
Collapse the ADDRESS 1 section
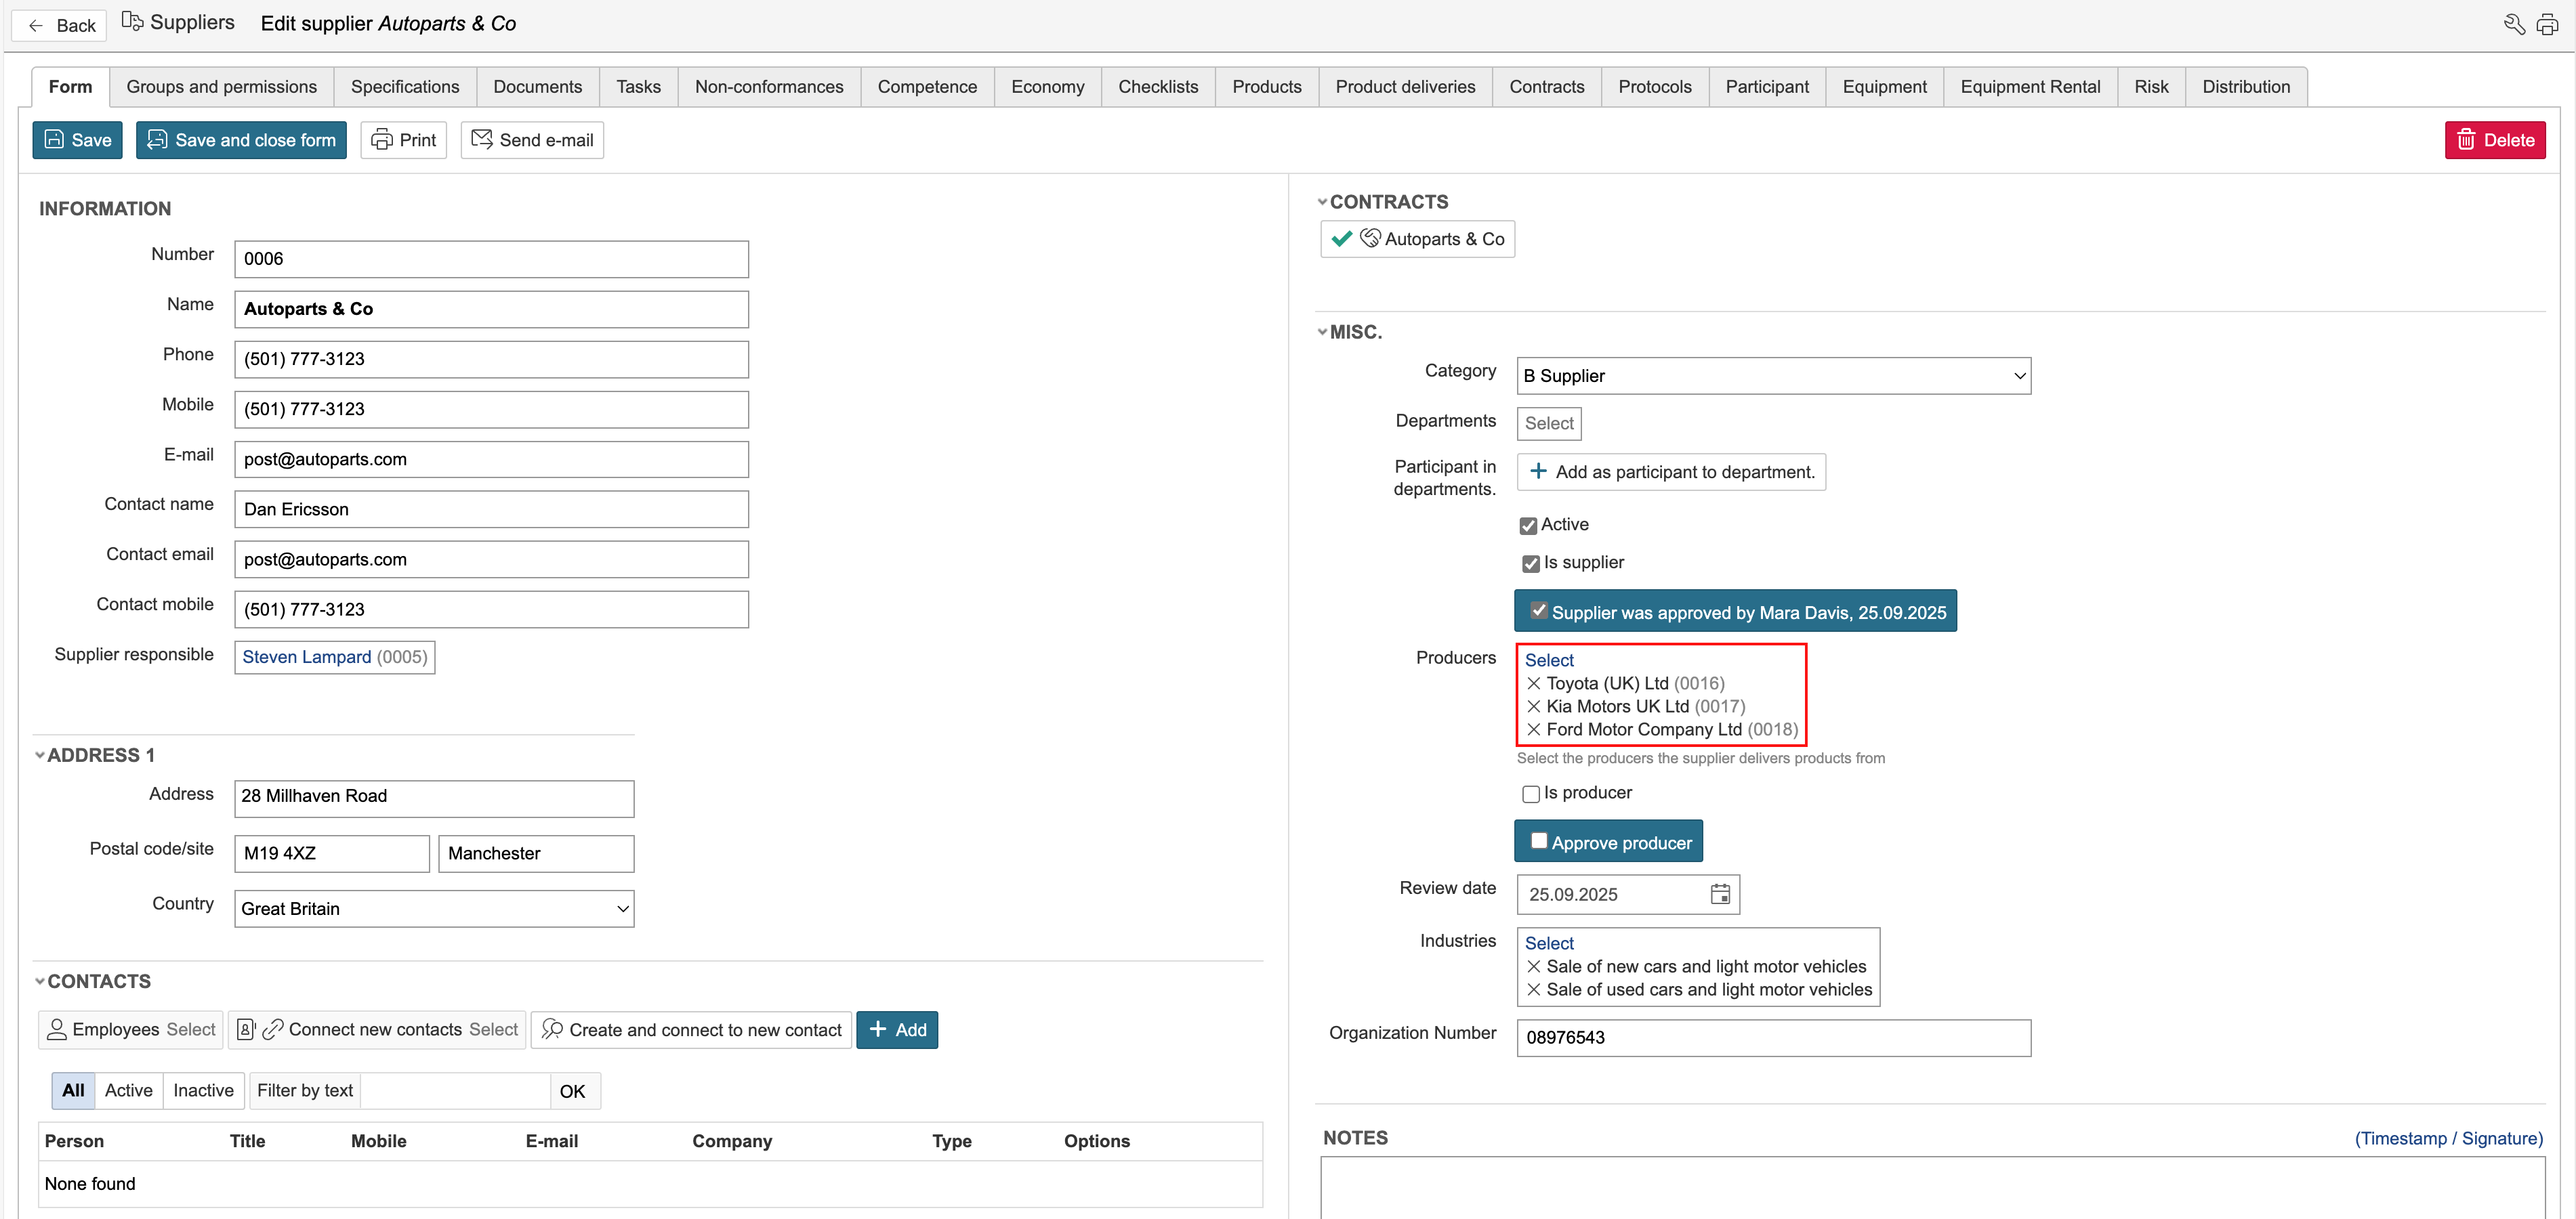tap(40, 755)
